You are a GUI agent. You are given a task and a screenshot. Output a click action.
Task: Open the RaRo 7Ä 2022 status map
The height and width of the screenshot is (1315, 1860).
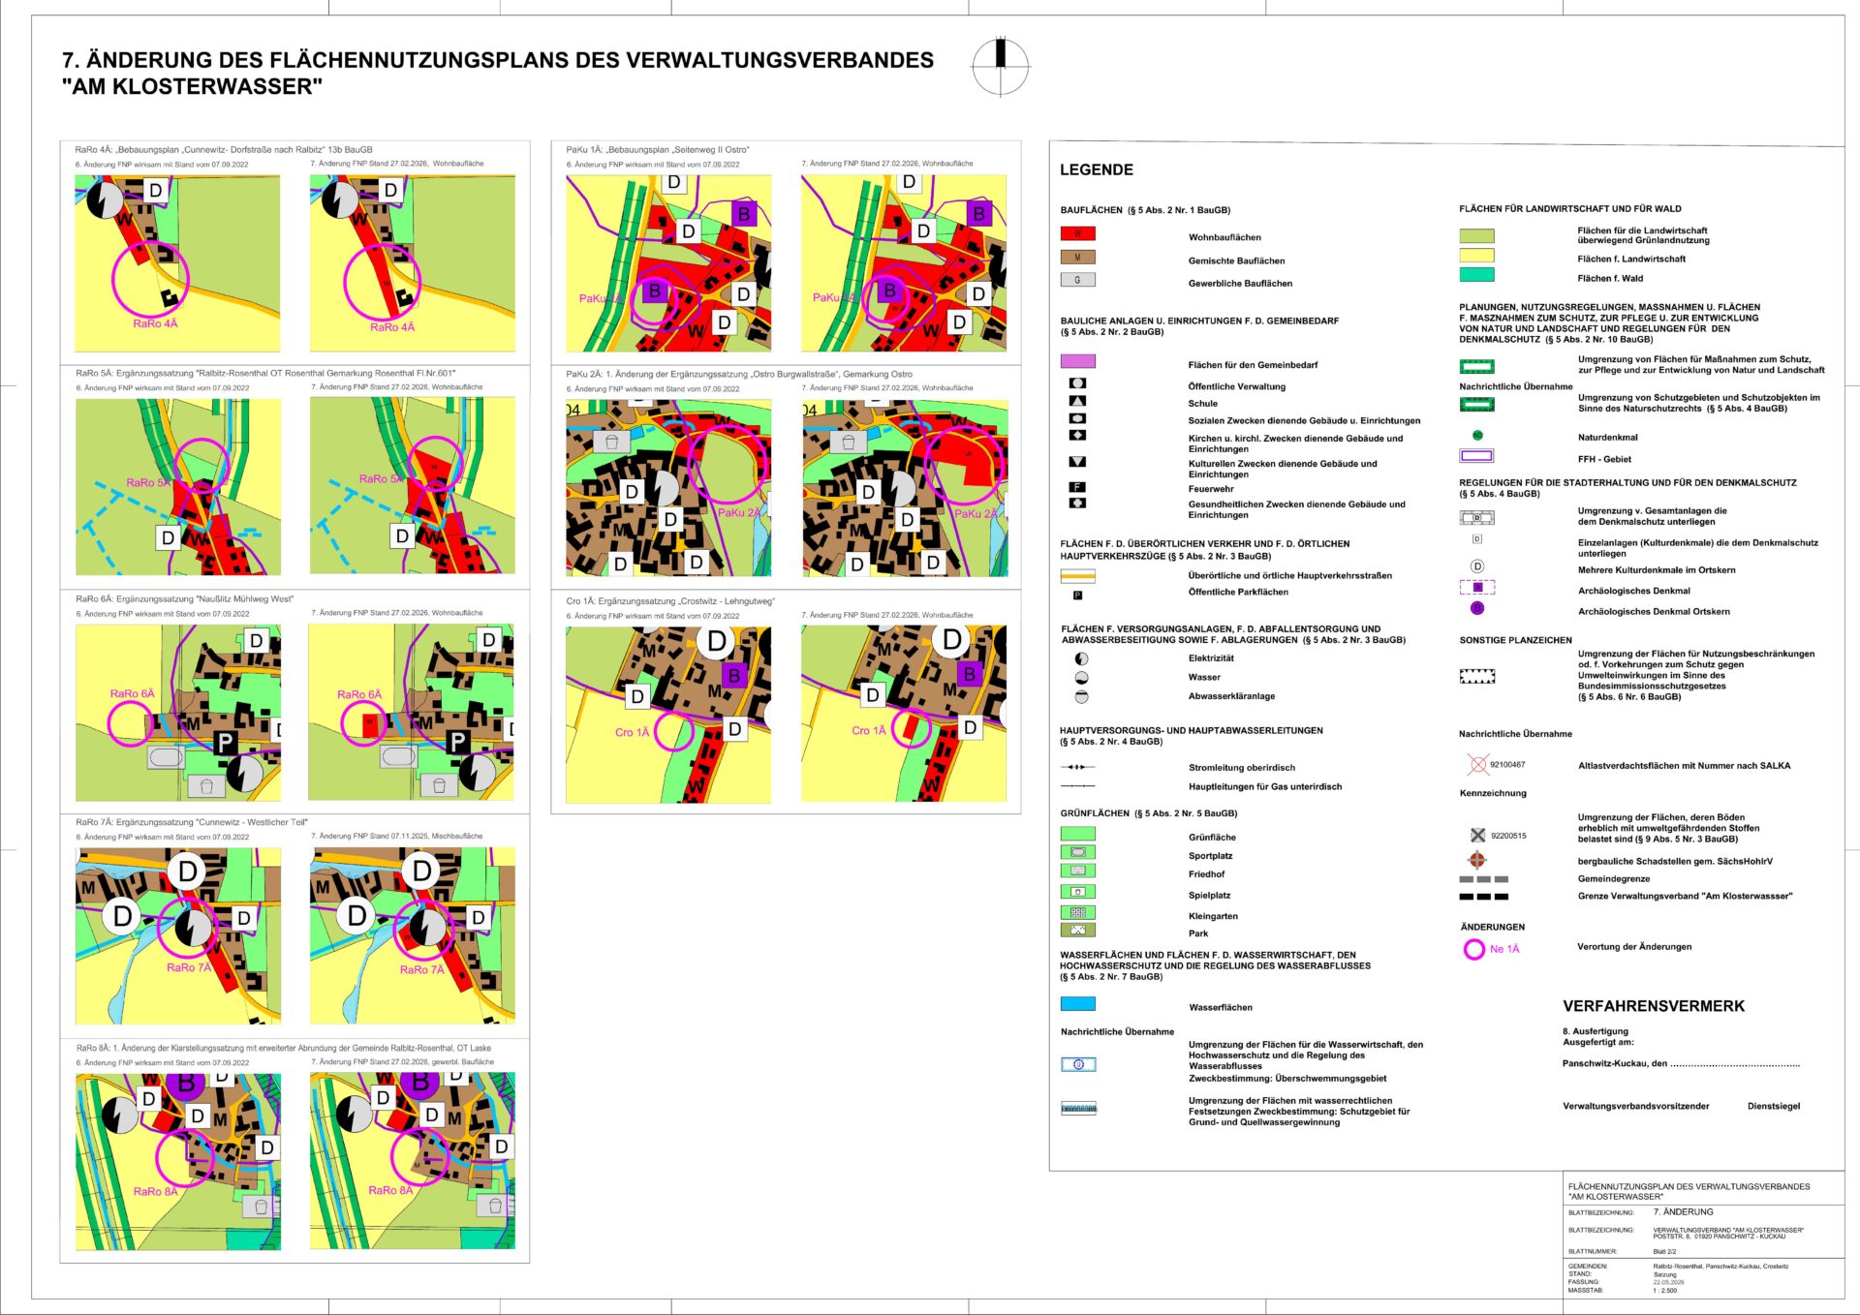click(178, 935)
